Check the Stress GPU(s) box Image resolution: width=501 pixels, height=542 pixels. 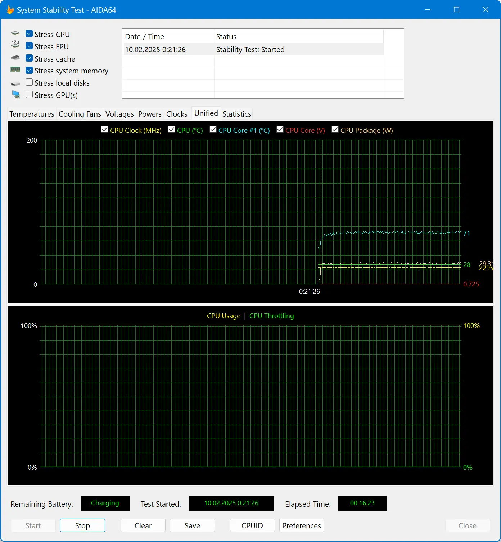click(x=29, y=95)
